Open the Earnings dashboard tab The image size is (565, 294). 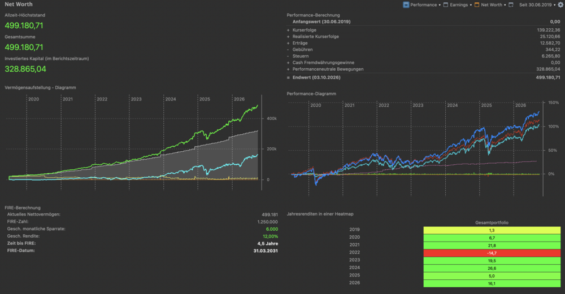(x=455, y=5)
